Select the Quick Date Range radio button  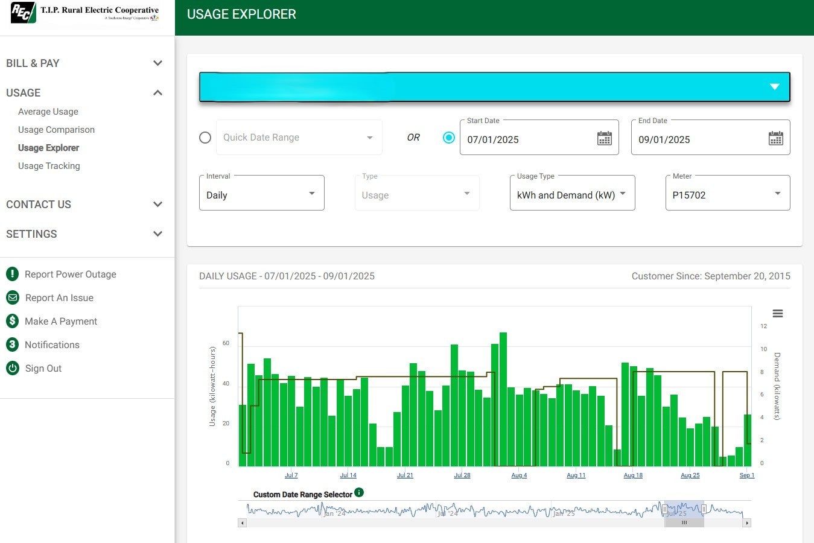[205, 138]
